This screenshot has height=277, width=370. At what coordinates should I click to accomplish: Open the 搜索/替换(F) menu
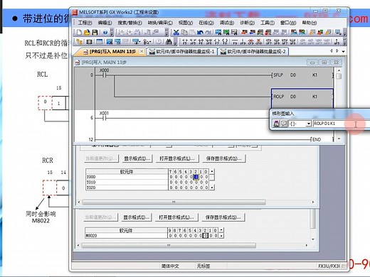click(x=129, y=23)
